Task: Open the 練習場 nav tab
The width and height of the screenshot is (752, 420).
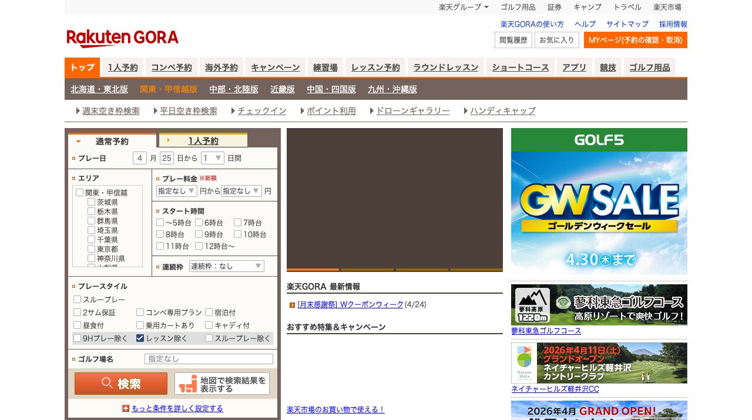Action: coord(325,68)
